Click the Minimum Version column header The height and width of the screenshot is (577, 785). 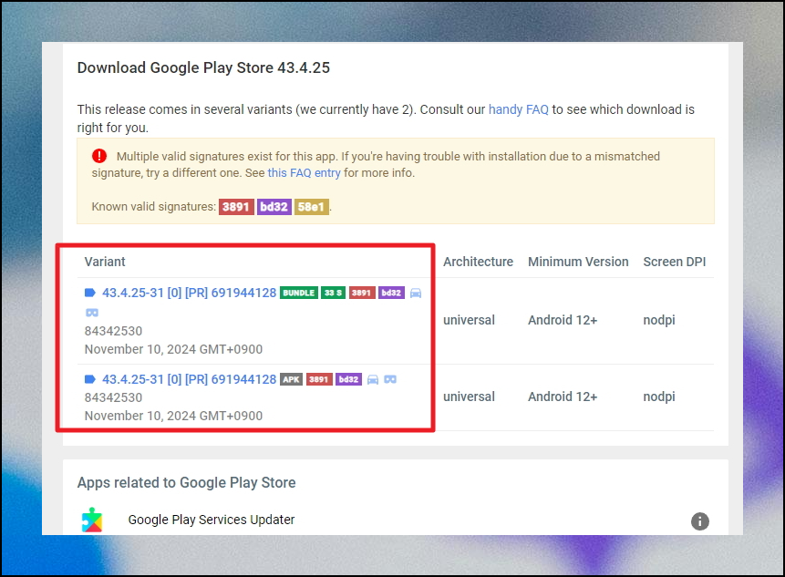578,262
